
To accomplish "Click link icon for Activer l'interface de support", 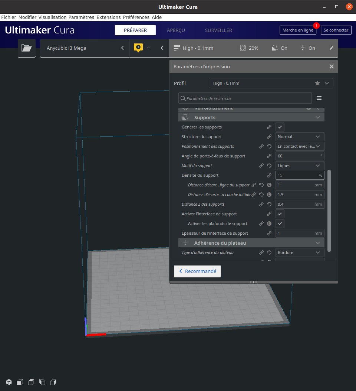I will click(269, 214).
